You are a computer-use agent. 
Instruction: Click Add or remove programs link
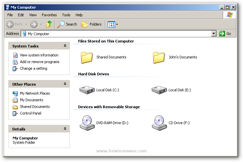(x=40, y=62)
